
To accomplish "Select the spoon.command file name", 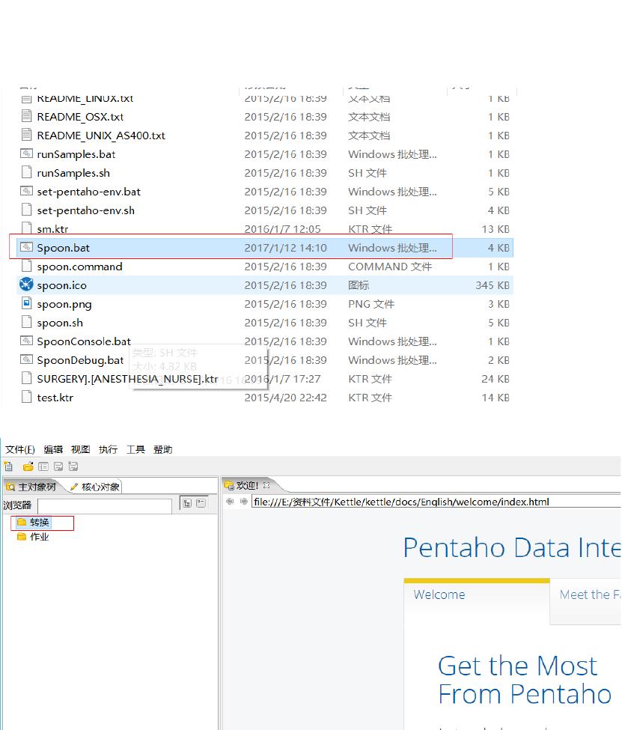I will 79,267.
